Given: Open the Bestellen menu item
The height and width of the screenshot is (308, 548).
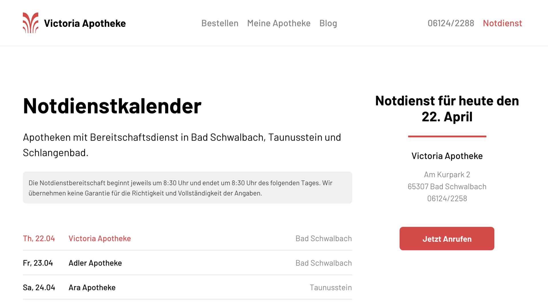Looking at the screenshot, I should click(220, 23).
